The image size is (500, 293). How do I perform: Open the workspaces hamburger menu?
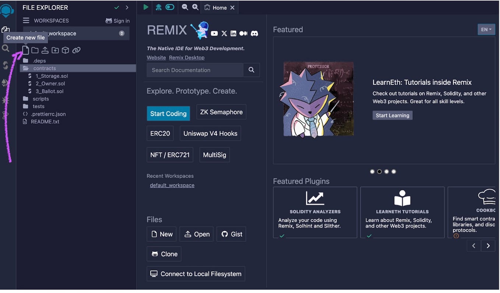[x=26, y=20]
